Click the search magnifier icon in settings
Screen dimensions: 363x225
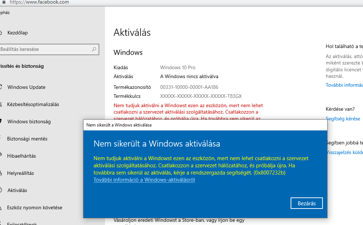[x=94, y=49]
